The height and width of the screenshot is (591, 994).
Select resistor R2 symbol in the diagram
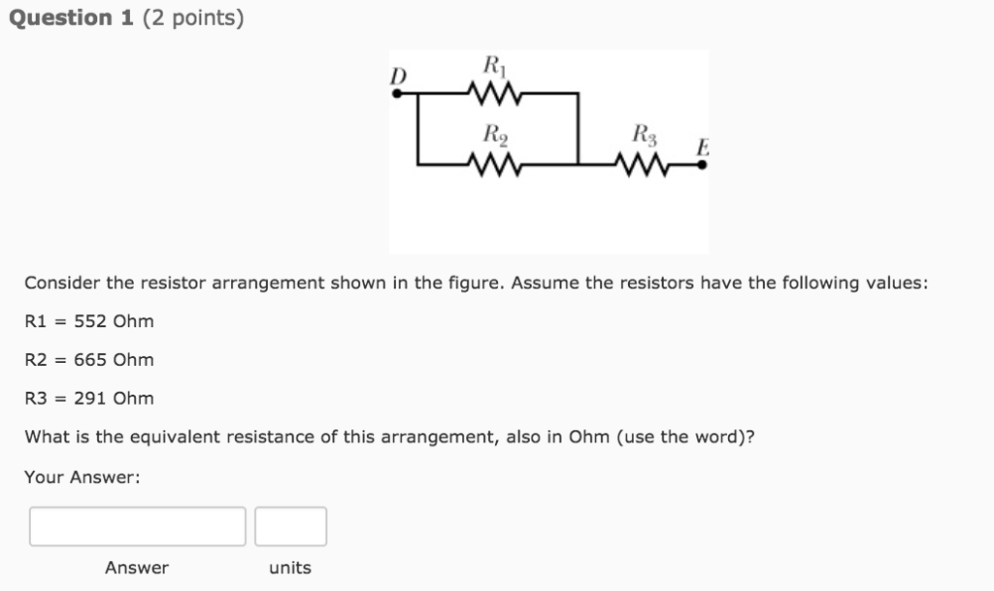coord(497,165)
